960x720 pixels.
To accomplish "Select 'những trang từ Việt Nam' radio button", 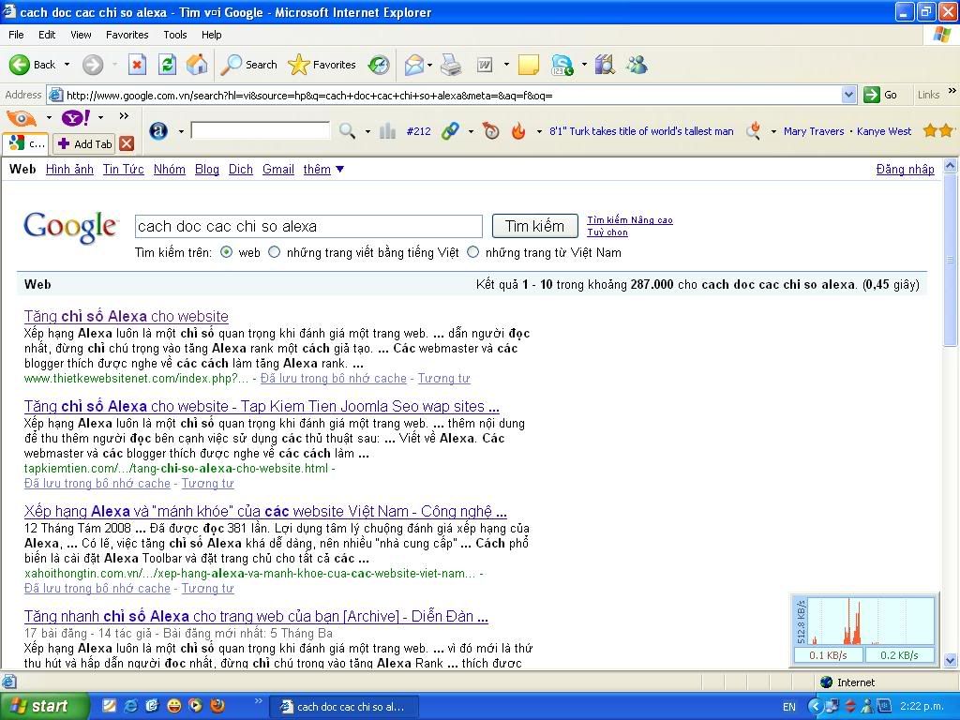I will [x=472, y=252].
